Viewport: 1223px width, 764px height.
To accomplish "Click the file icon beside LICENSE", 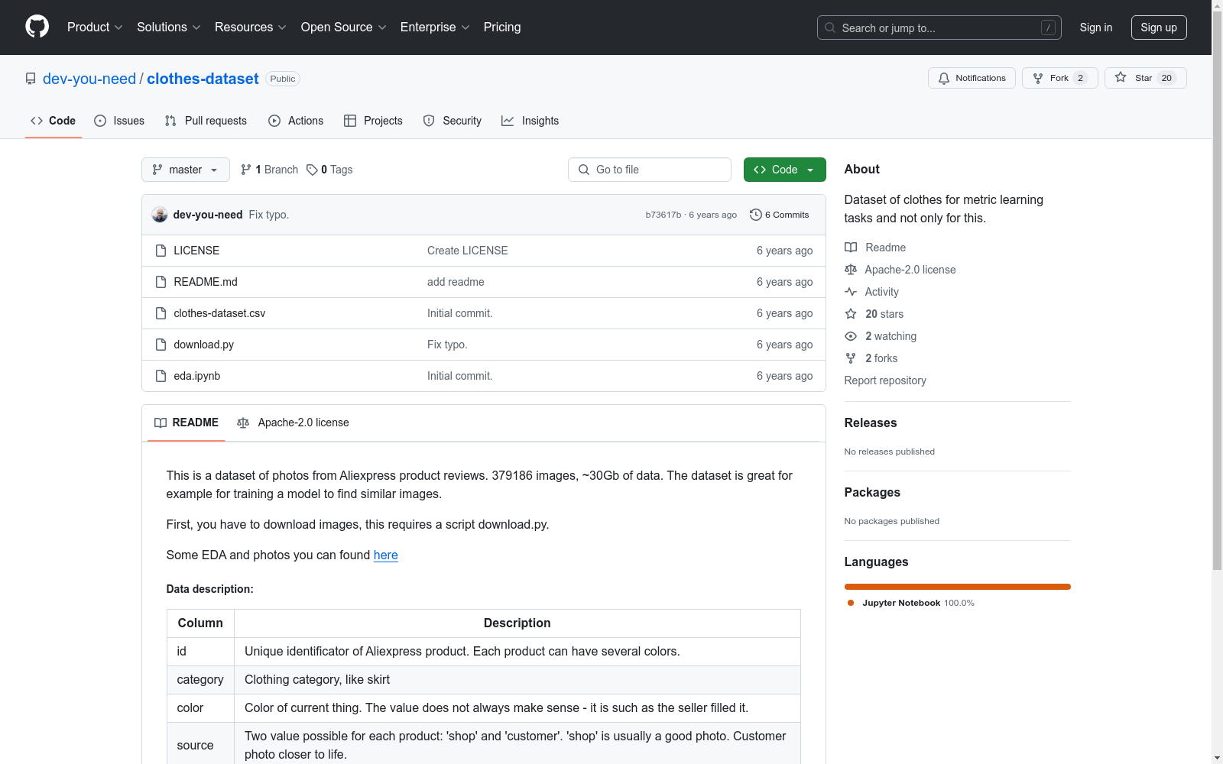I will tap(161, 251).
